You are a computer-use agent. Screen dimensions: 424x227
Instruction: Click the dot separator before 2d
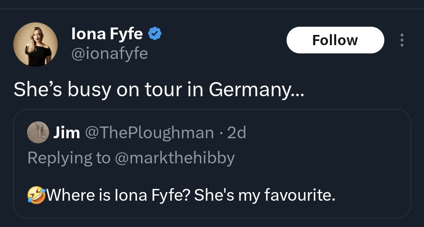click(221, 133)
